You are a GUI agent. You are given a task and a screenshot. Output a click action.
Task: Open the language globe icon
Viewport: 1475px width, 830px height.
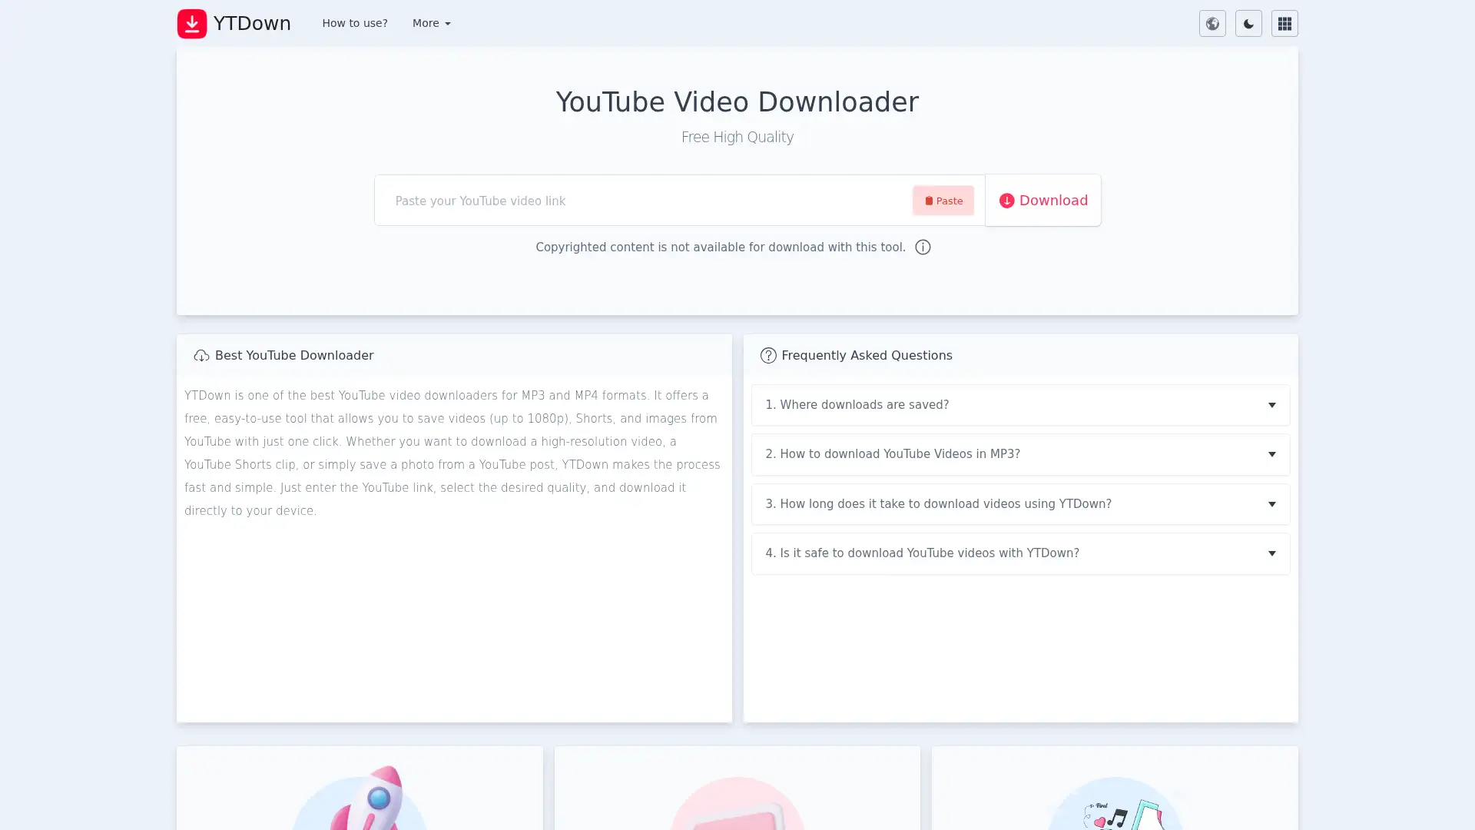(x=1212, y=23)
